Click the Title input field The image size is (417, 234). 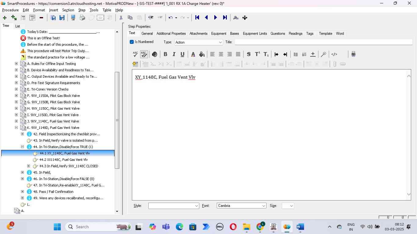coord(323,42)
